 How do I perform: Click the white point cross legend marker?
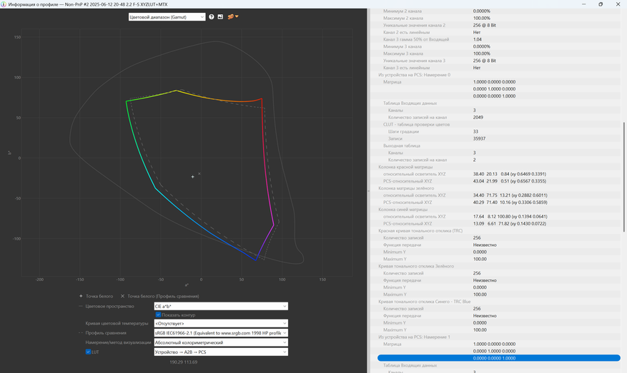[x=81, y=296]
